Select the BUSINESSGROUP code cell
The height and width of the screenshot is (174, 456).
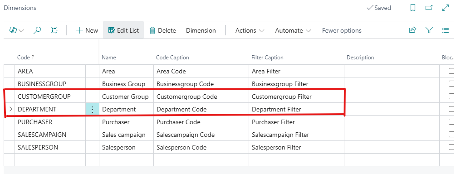pyautogui.click(x=50, y=84)
